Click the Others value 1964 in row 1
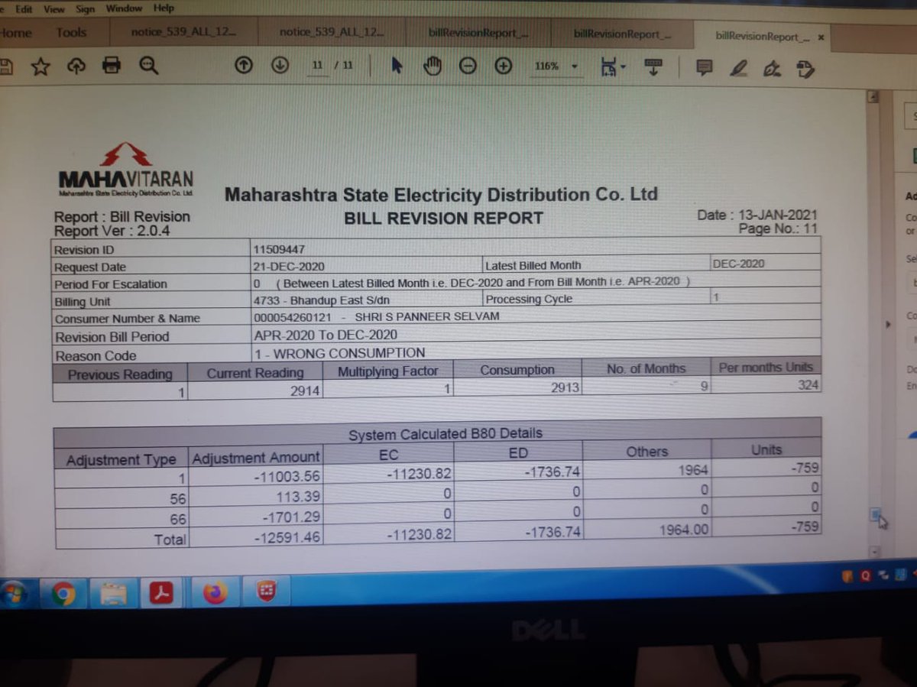 [x=693, y=471]
